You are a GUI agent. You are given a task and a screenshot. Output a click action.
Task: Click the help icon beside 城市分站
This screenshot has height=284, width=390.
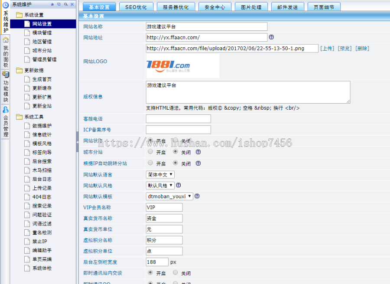pyautogui.click(x=198, y=152)
